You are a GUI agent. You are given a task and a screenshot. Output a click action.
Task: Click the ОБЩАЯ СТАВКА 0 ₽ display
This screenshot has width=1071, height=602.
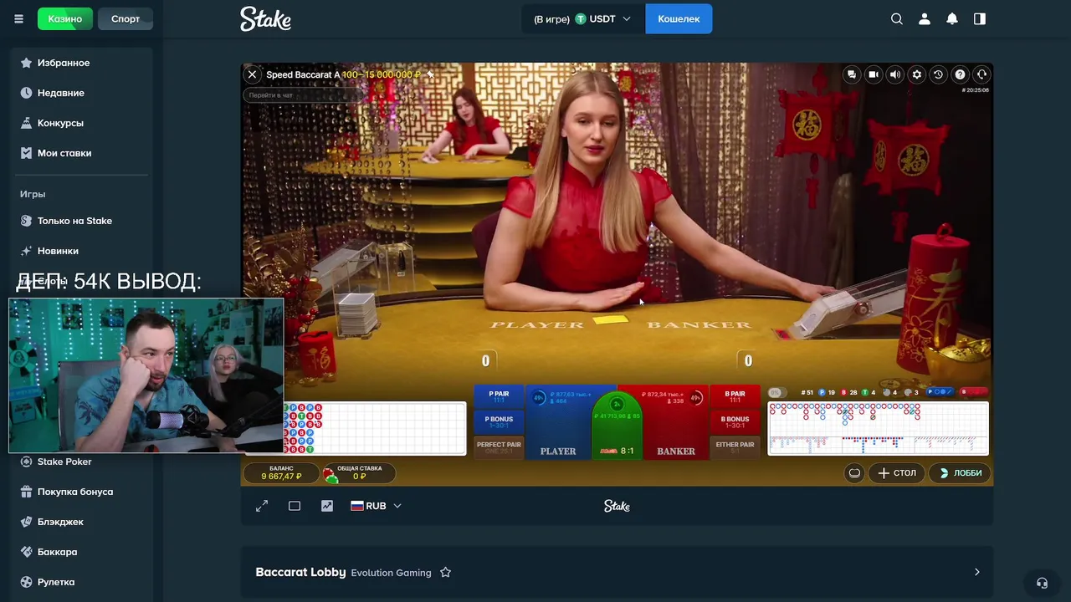point(359,473)
